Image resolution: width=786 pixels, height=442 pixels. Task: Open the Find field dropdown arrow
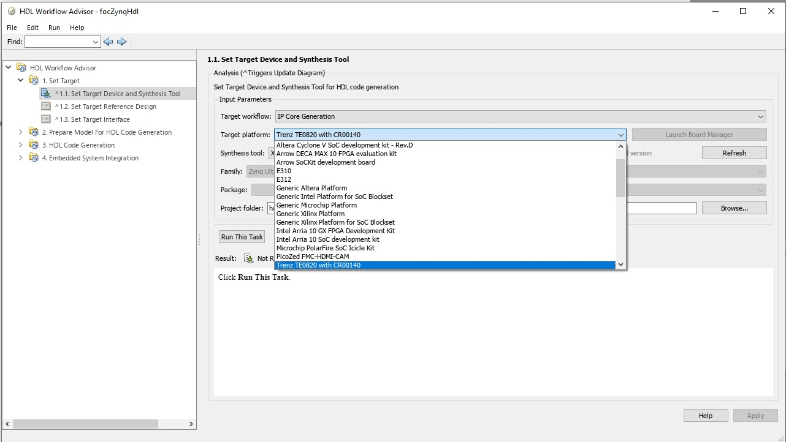96,41
